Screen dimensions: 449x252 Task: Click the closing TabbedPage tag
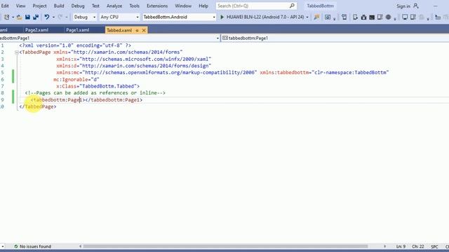pyautogui.click(x=38, y=106)
